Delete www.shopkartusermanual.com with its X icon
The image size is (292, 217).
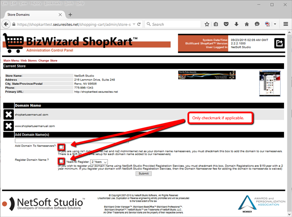pos(9,126)
